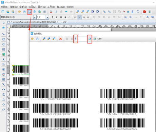Image resolution: width=156 pixels, height=132 pixels.
Task: Select the text tool labeled A
Action: pos(3,59)
